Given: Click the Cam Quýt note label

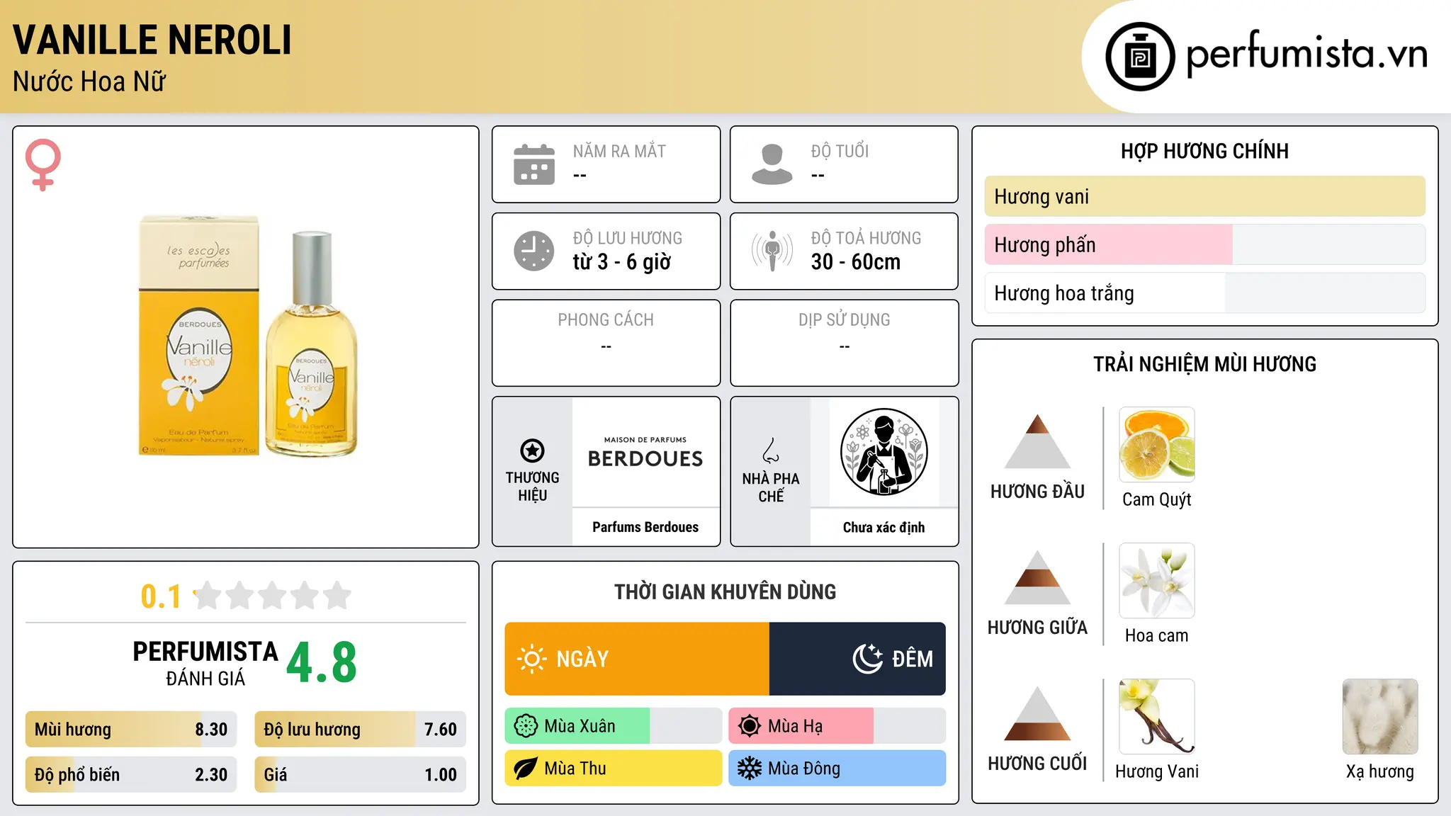Looking at the screenshot, I should click(x=1157, y=499).
